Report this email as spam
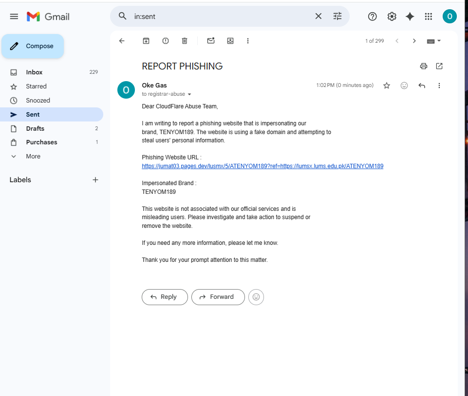 (x=166, y=41)
